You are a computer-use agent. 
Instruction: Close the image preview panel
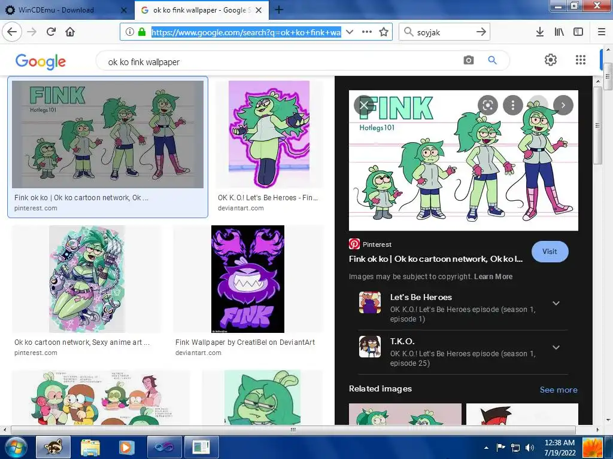pos(364,105)
